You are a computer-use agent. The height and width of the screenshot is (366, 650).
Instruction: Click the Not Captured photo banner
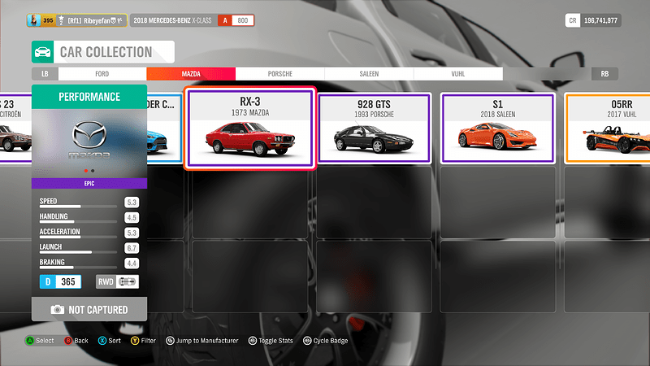point(89,309)
